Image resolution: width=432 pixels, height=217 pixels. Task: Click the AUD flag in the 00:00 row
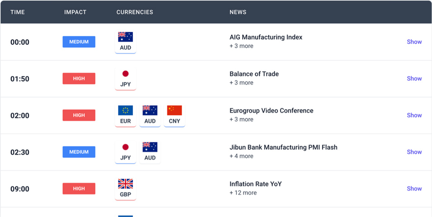125,37
